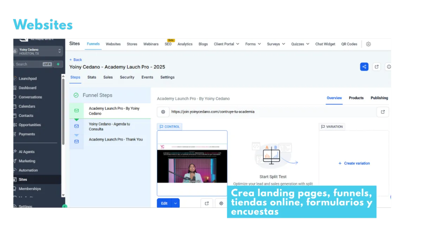Click the VARIATION flag label
Viewport: 422px width, 237px height.
(x=332, y=127)
